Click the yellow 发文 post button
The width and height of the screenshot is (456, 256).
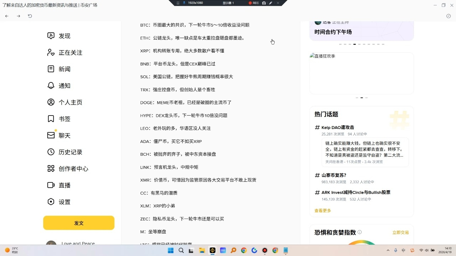pyautogui.click(x=79, y=223)
